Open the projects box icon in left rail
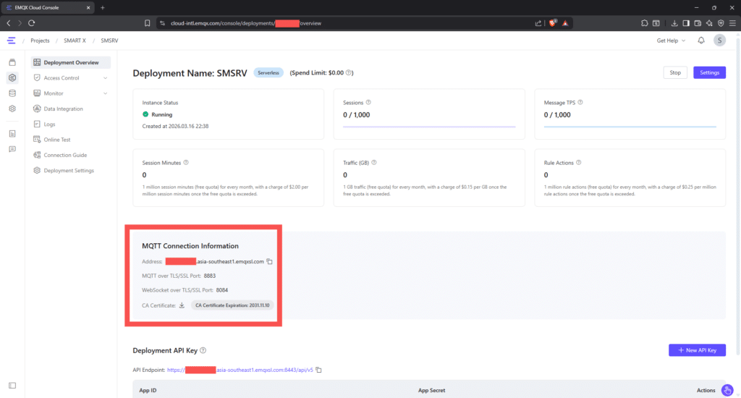The image size is (741, 398). (12, 62)
